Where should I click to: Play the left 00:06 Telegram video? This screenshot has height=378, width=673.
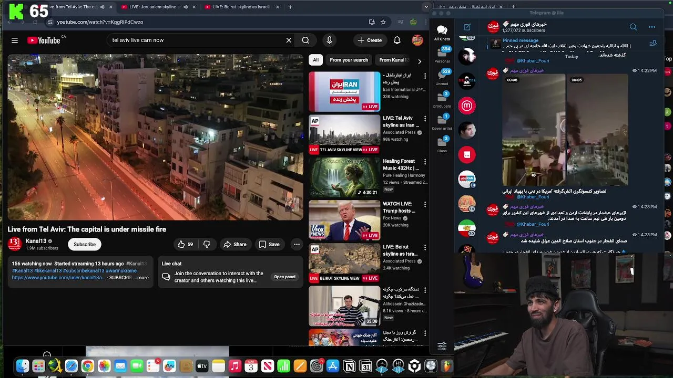tap(534, 130)
